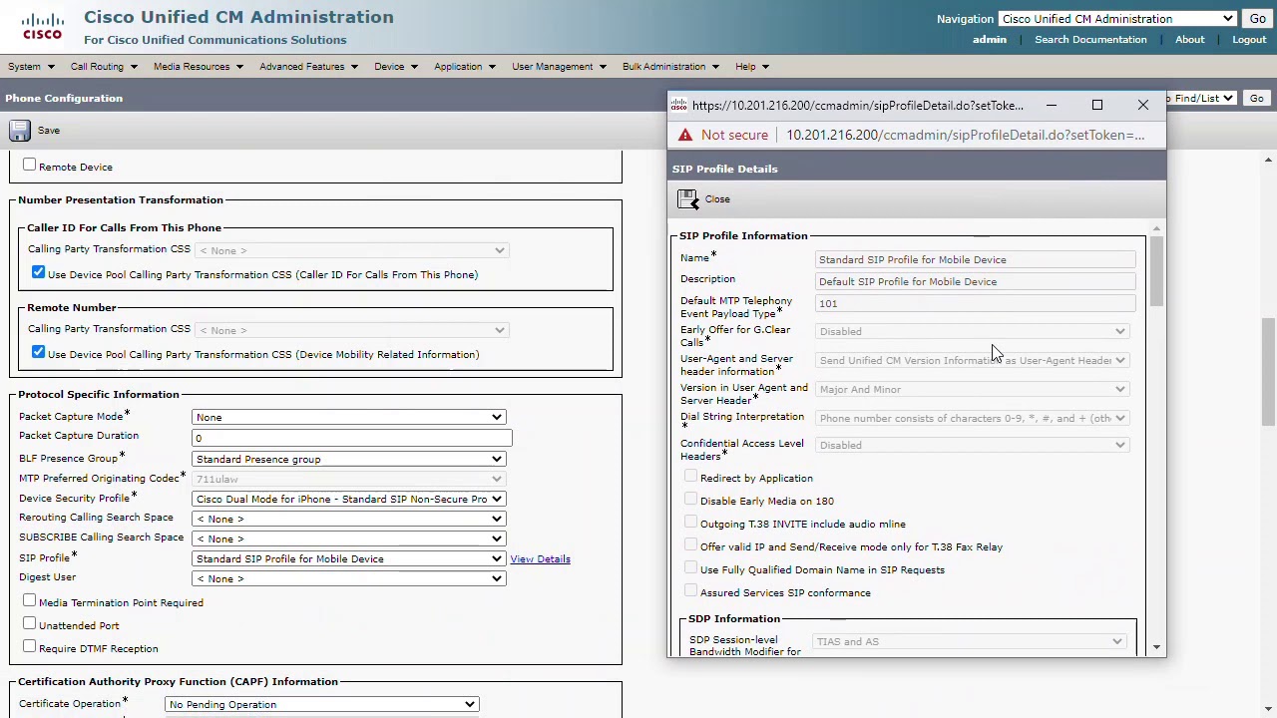
Task: Open the Application menu
Action: click(465, 67)
